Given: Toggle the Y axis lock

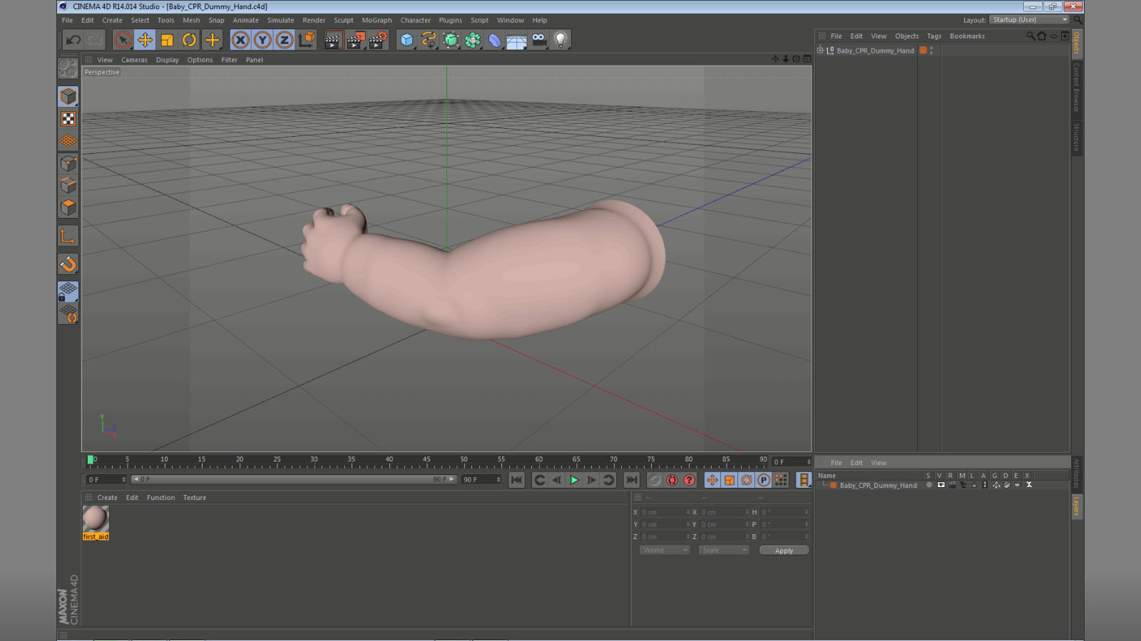Looking at the screenshot, I should coord(262,40).
